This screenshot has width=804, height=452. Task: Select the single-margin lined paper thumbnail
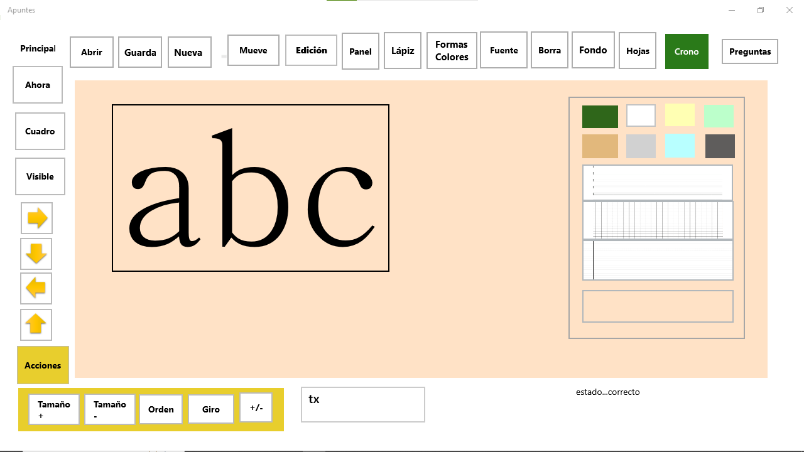[658, 182]
